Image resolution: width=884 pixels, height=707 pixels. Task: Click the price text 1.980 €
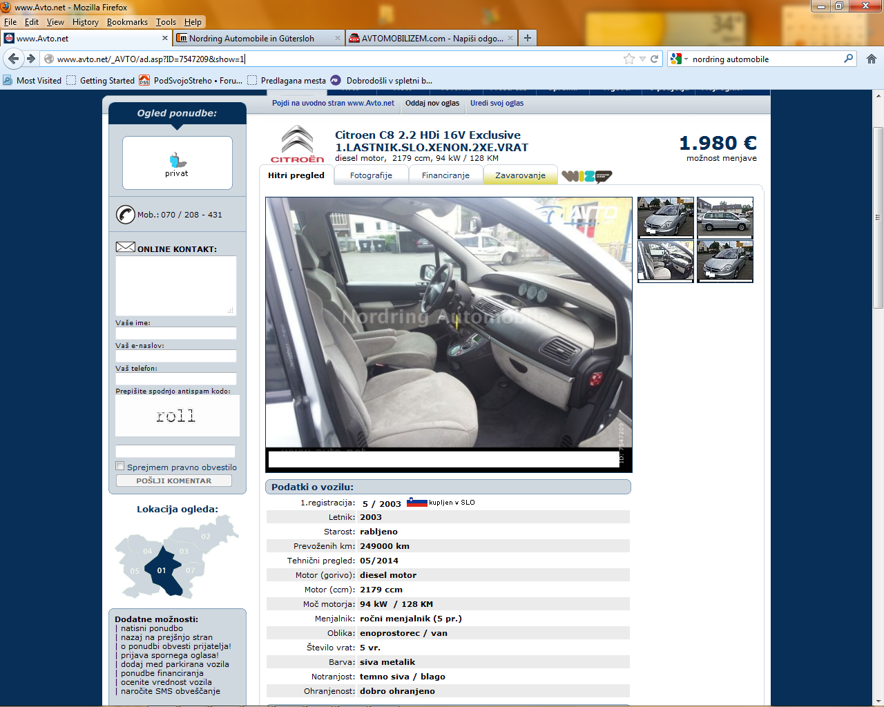(x=718, y=143)
